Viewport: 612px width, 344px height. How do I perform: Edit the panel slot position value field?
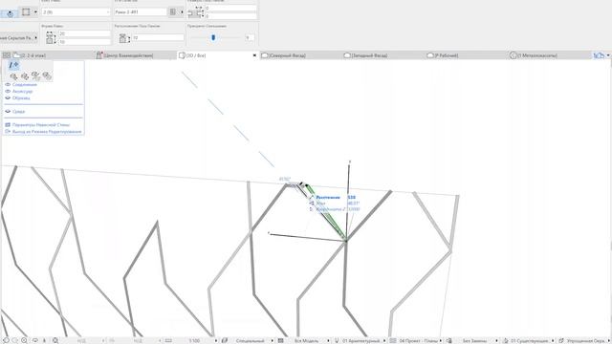click(158, 38)
